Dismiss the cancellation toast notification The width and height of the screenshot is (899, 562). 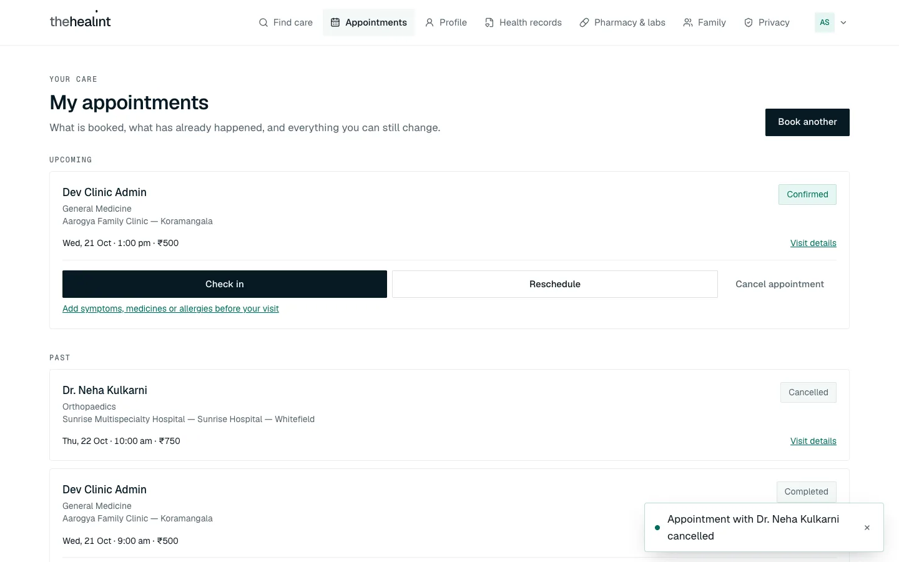tap(867, 528)
